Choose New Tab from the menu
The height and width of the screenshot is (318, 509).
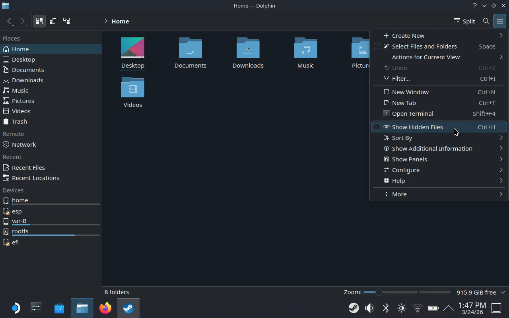click(404, 103)
